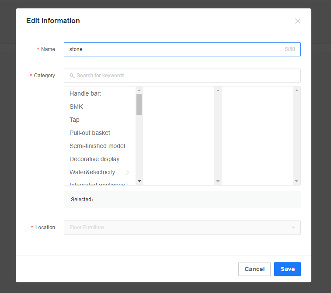Click the category keyword search box
Image resolution: width=331 pixels, height=293 pixels.
(184, 76)
